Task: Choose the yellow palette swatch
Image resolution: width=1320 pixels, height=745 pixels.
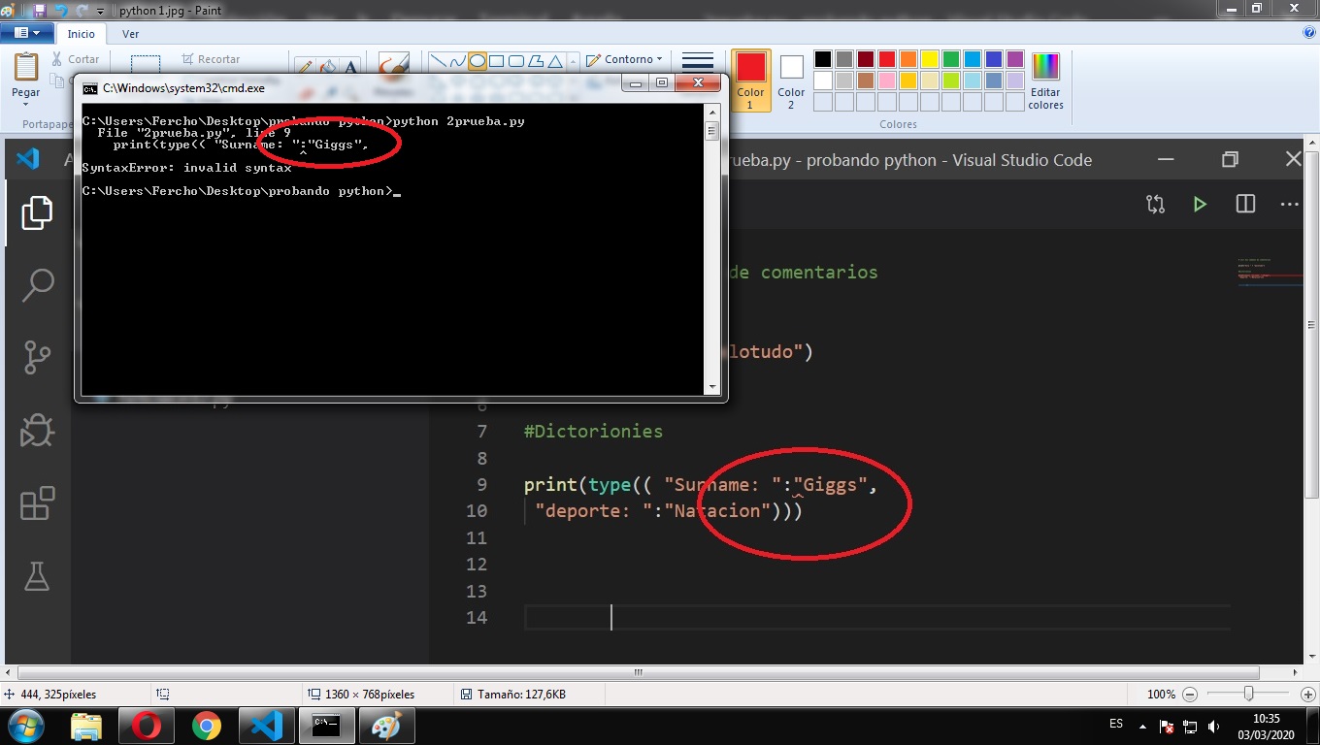Action: (930, 59)
